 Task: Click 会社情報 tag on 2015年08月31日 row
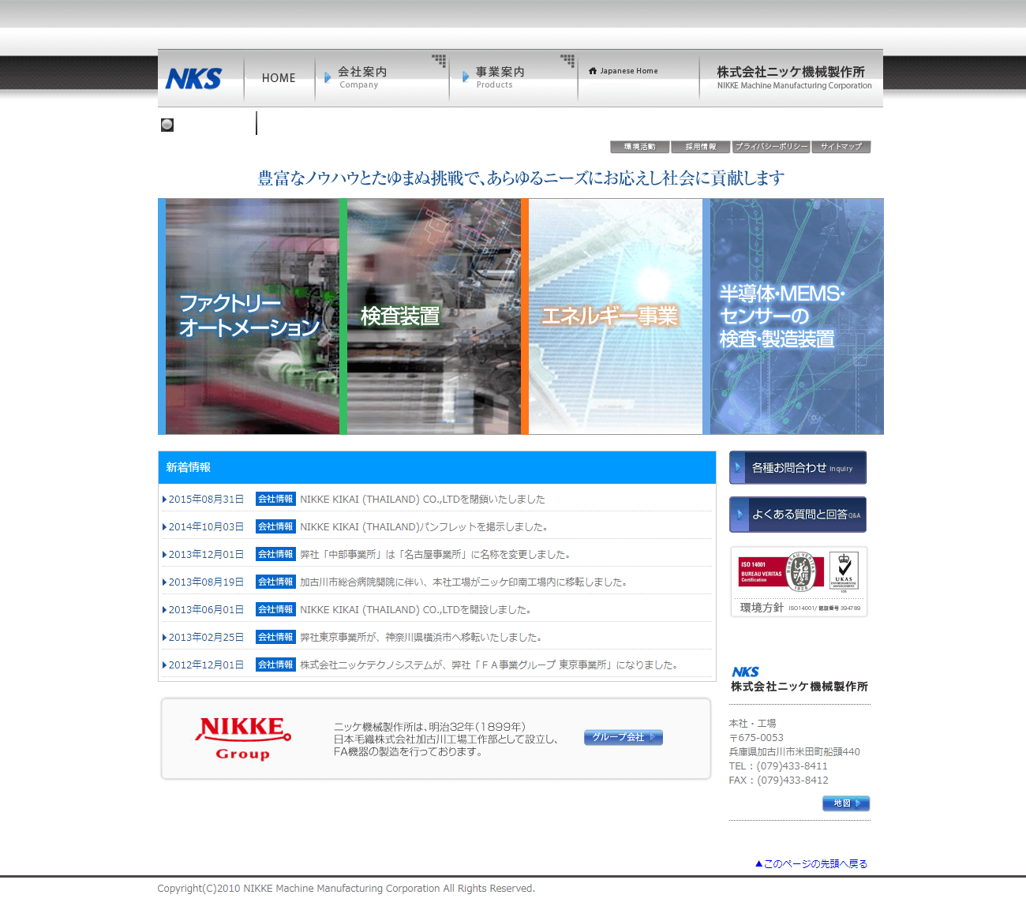275,500
